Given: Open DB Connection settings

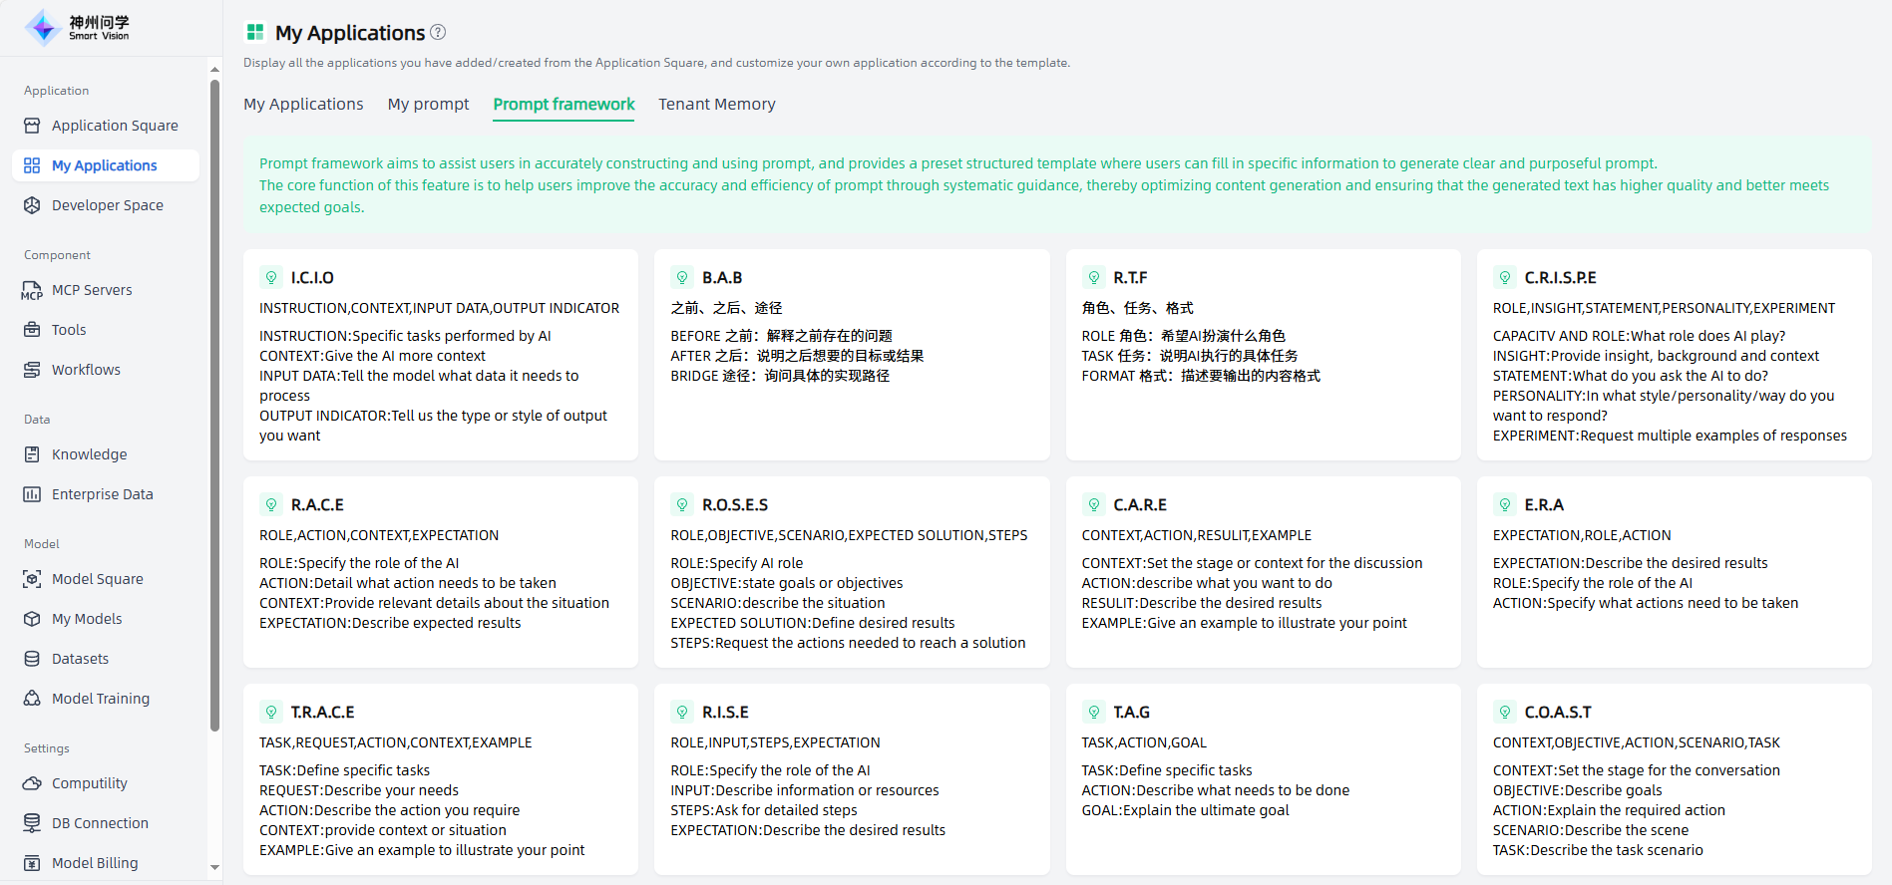Looking at the screenshot, I should point(100,823).
